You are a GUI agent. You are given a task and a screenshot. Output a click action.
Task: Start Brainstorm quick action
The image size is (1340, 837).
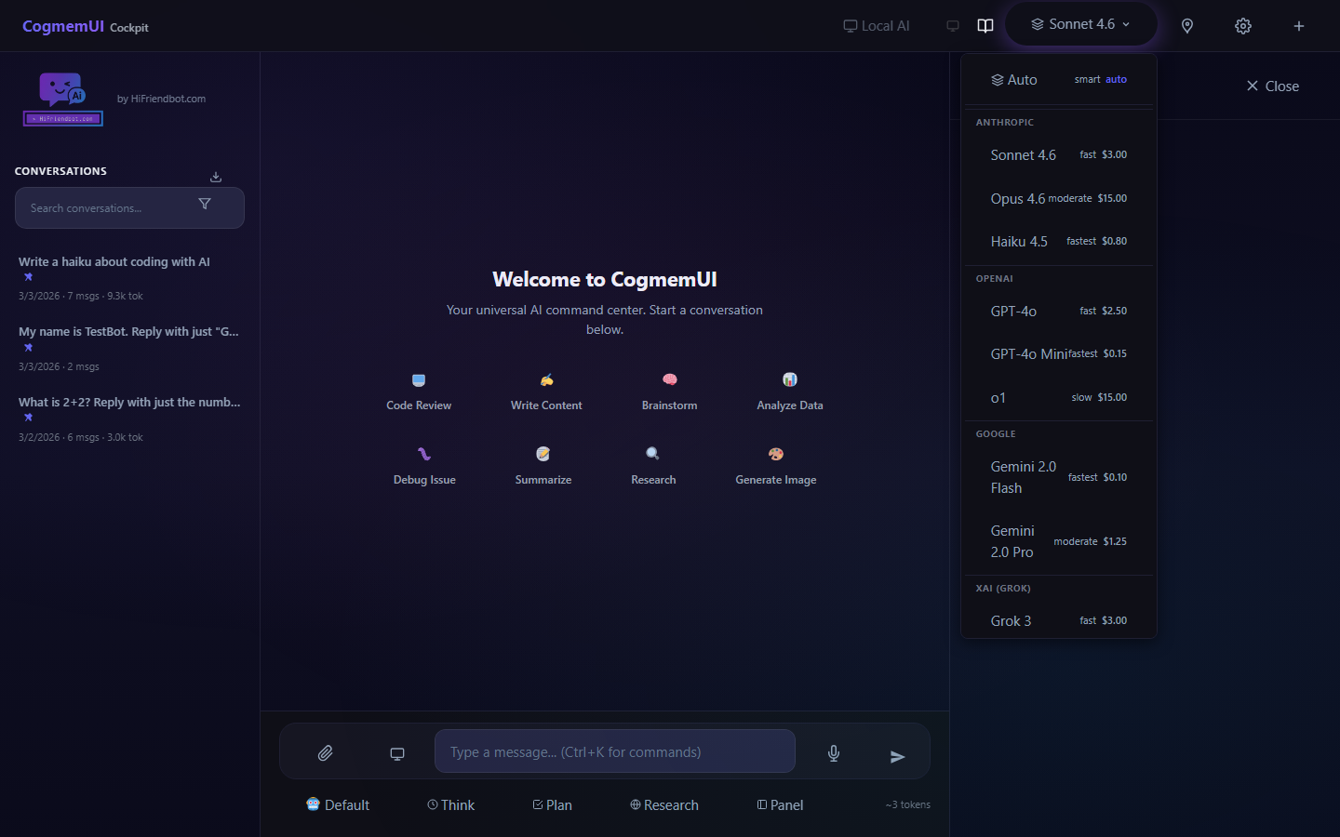coord(669,392)
